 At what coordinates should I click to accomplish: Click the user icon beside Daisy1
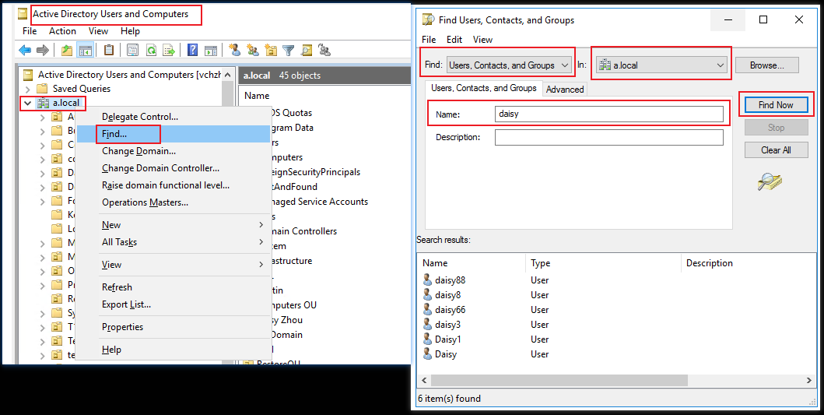click(x=427, y=339)
